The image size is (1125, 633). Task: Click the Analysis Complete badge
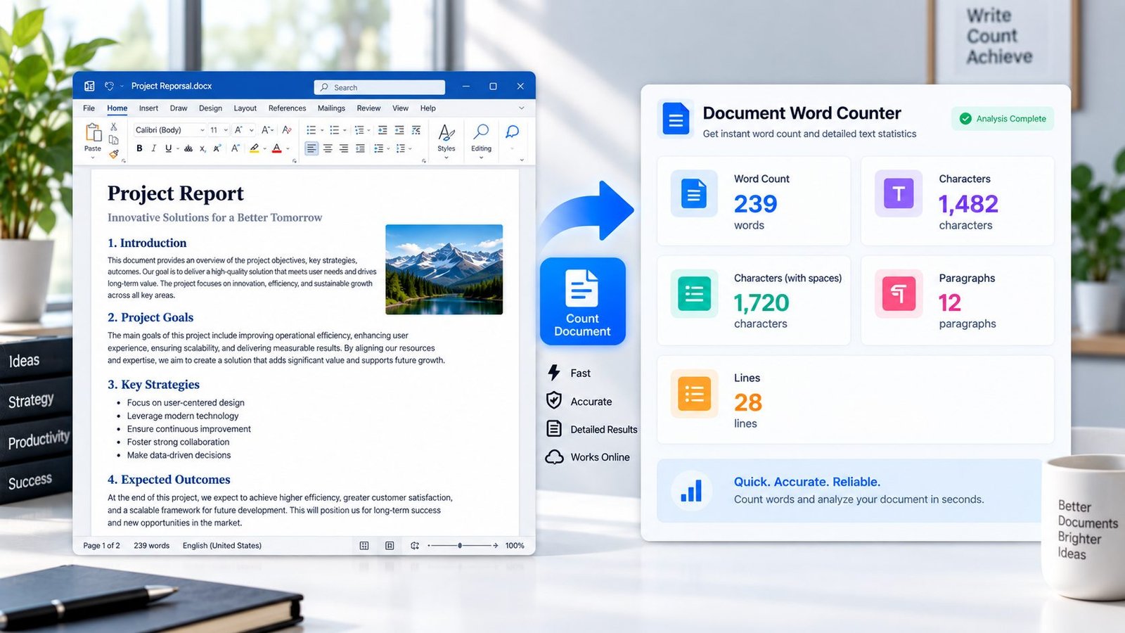[x=1003, y=119]
